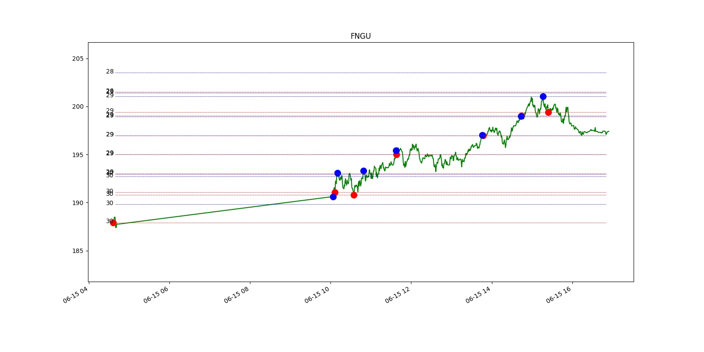This screenshot has width=704, height=352.
Task: Click the 200 y-axis tick label
Action: (78, 106)
